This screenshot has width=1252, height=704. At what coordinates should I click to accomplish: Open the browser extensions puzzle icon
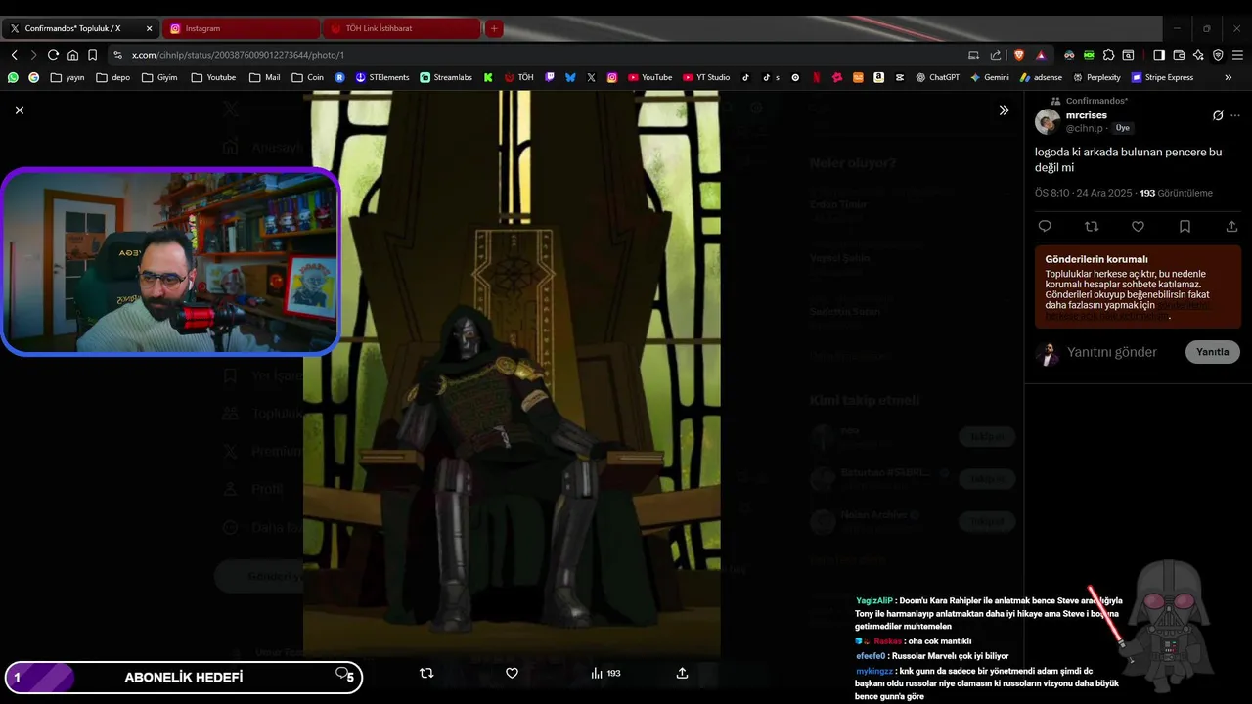click(x=1108, y=55)
